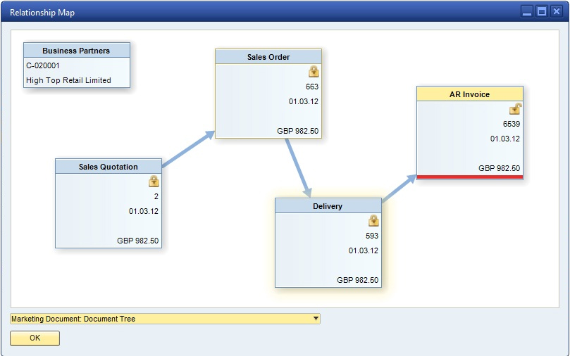Click the Sales Order closed padlock icon
Screen dimensions: 570x356
click(314, 72)
